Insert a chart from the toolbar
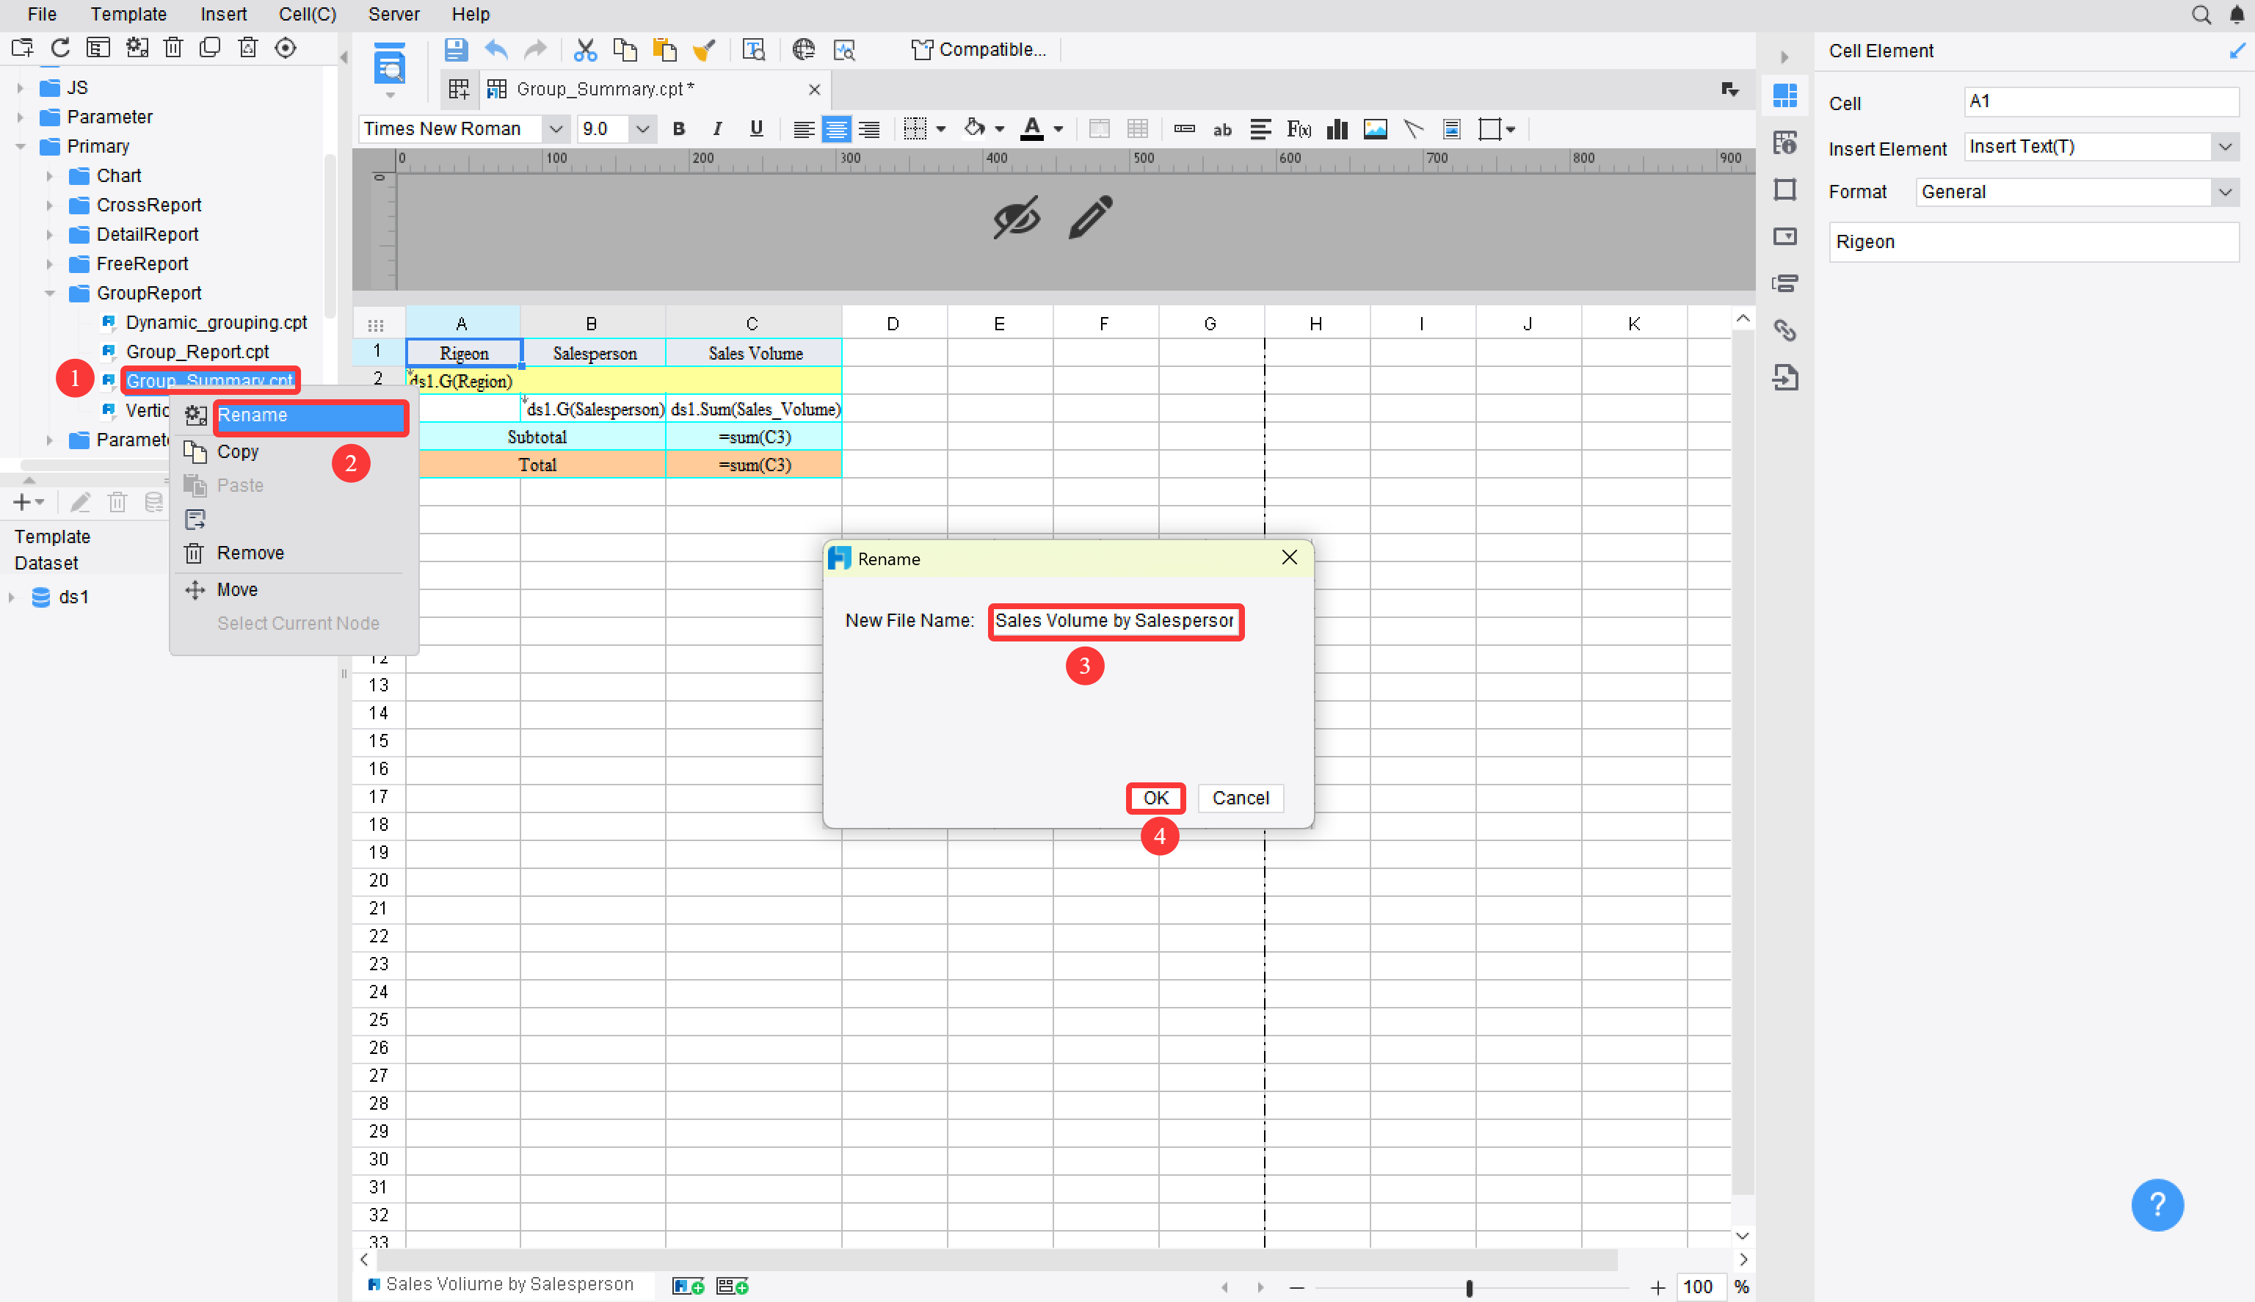This screenshot has height=1302, width=2255. [1336, 128]
